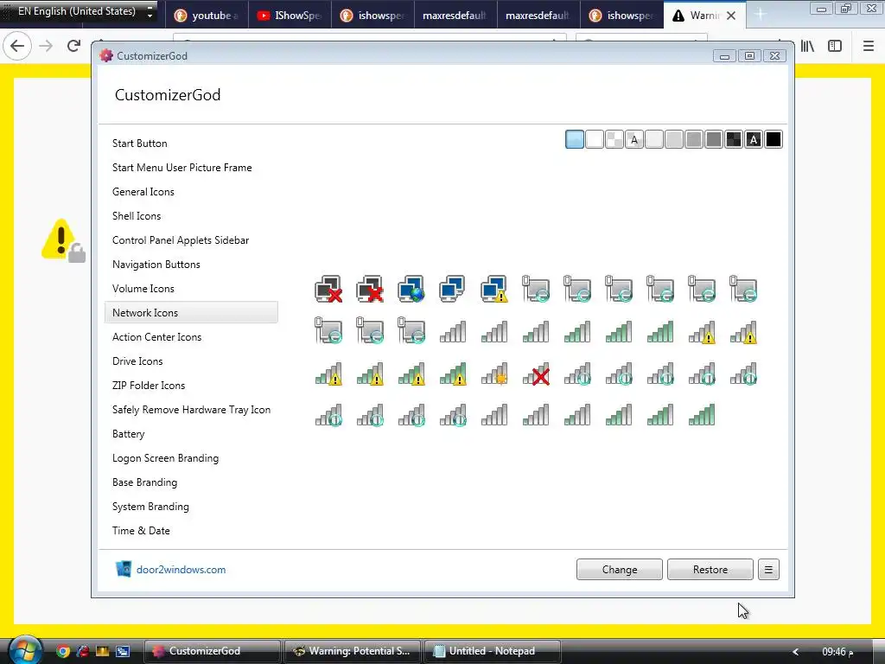Open Start Menu User Picture Frame category
885x664 pixels.
tap(181, 168)
